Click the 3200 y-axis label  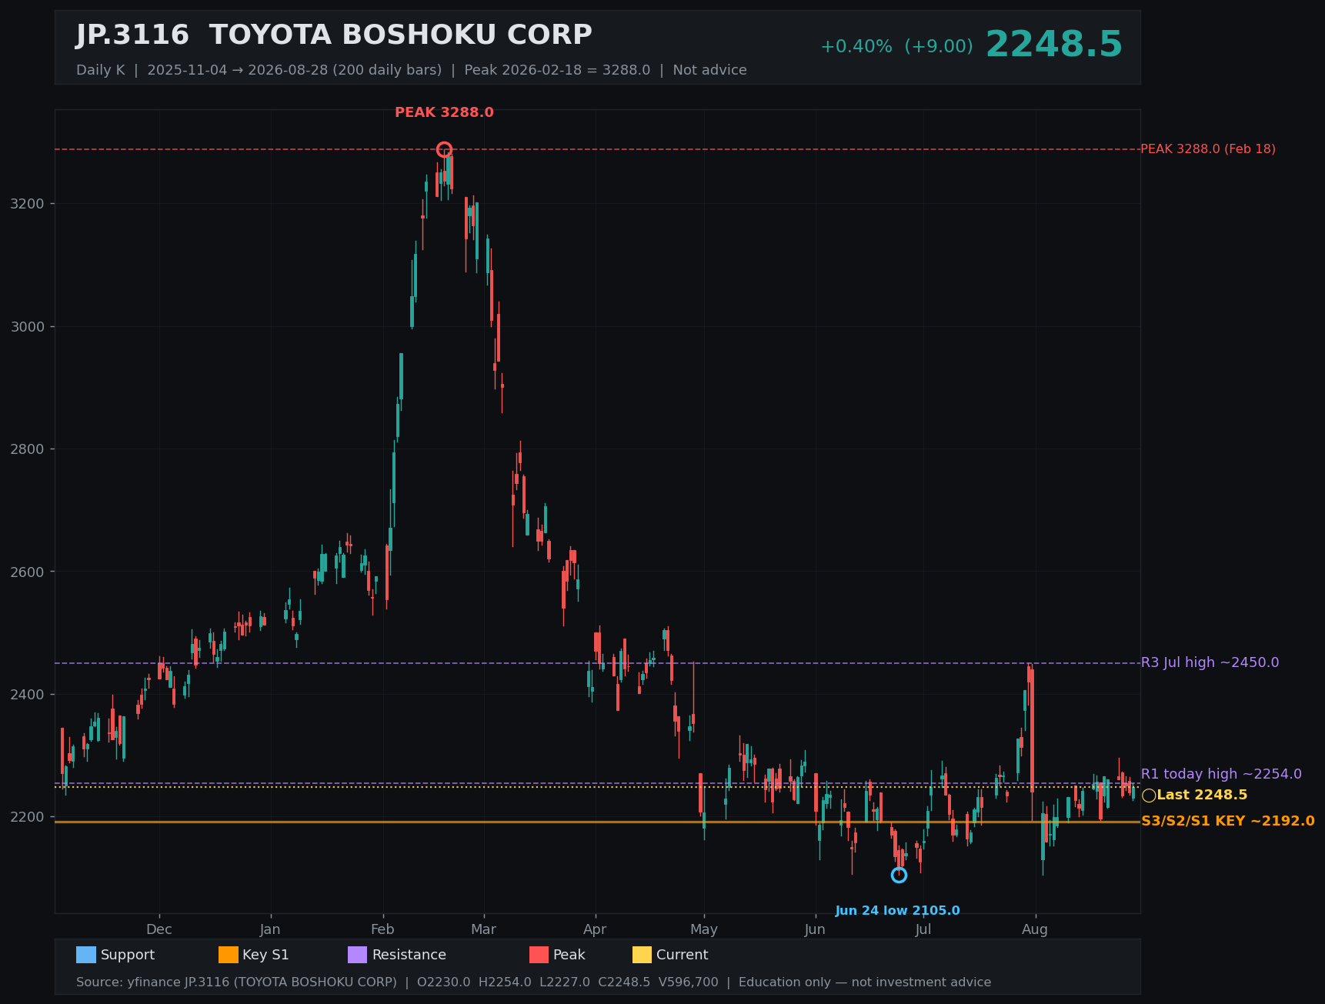[28, 204]
